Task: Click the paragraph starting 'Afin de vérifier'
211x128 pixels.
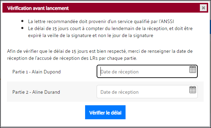Action: coord(100,55)
